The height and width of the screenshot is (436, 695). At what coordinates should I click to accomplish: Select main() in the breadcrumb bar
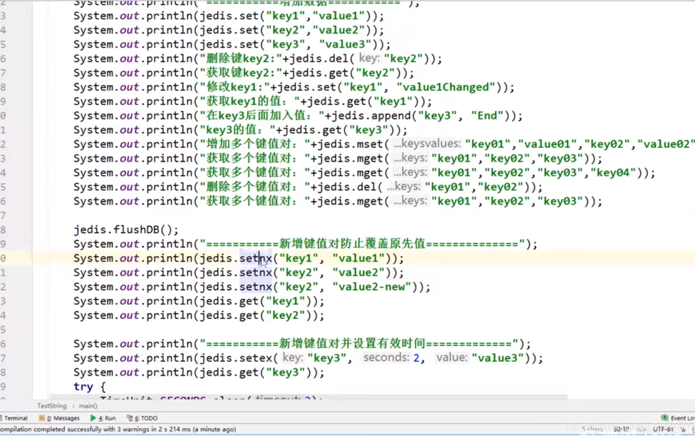(88, 406)
